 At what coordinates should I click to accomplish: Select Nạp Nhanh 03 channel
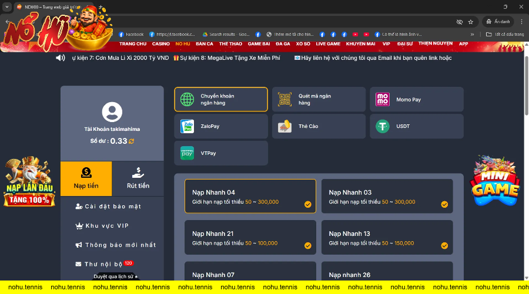[x=387, y=196]
